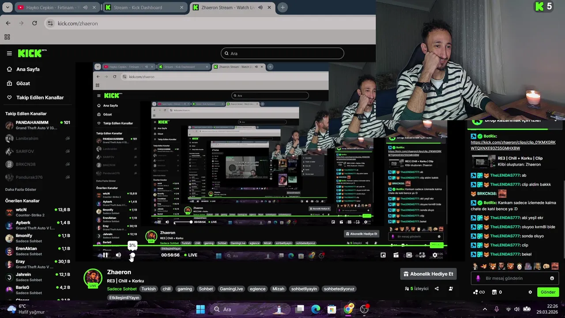Open Ayberk recommended channel

click(x=38, y=225)
